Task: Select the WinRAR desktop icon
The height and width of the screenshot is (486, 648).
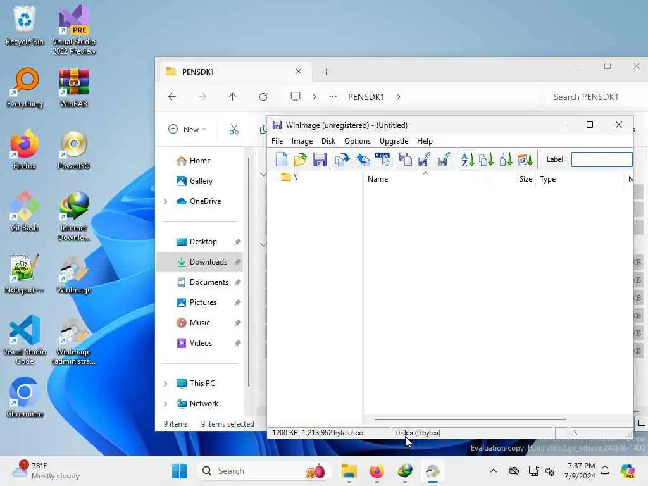Action: tap(74, 87)
